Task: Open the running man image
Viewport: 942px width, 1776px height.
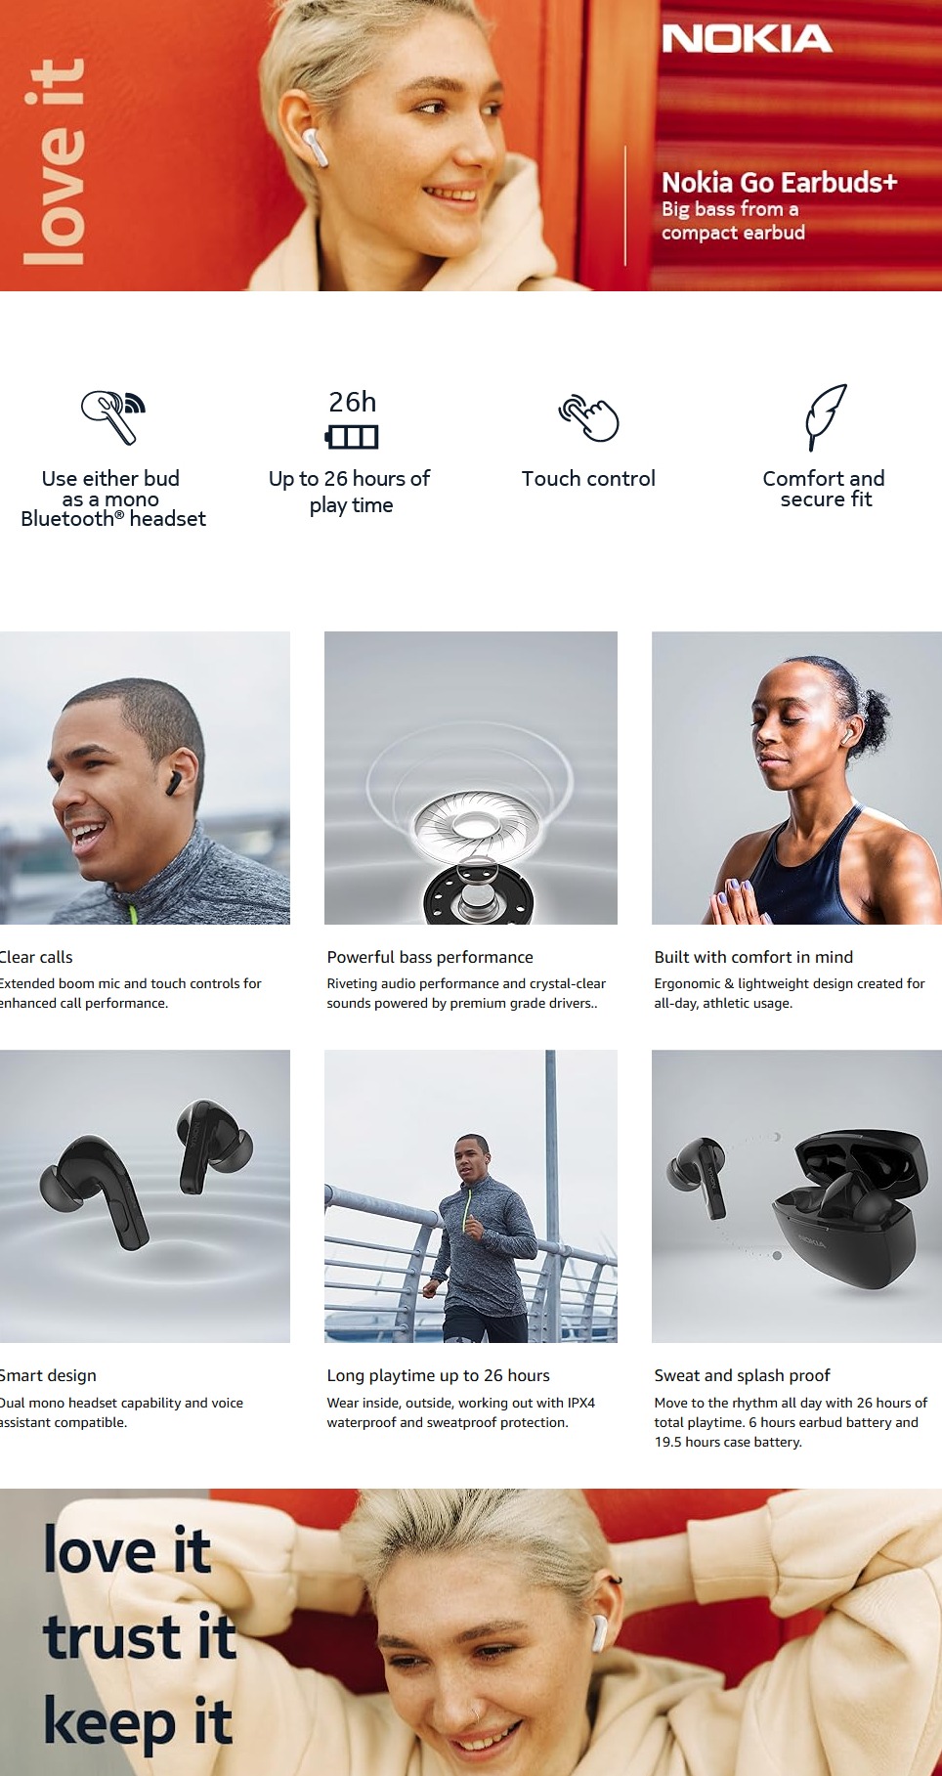Action: point(471,1196)
